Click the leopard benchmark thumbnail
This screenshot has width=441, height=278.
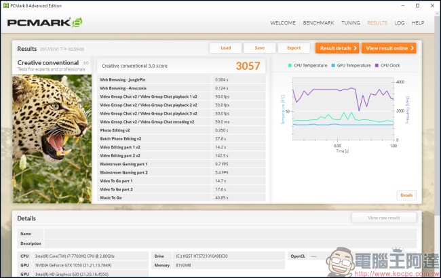[52, 139]
